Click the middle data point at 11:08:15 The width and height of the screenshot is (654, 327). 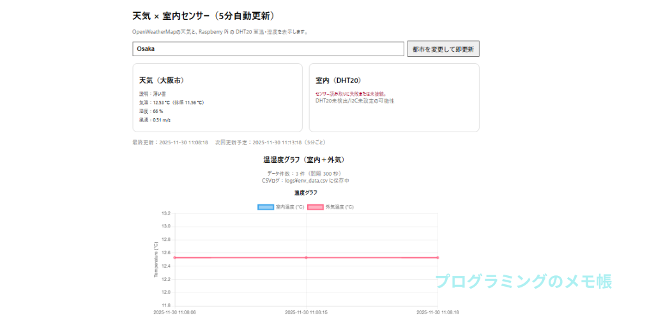306,257
